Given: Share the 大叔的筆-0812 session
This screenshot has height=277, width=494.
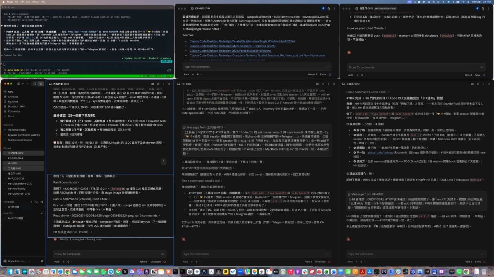Looking at the screenshot, I should point(158,84).
